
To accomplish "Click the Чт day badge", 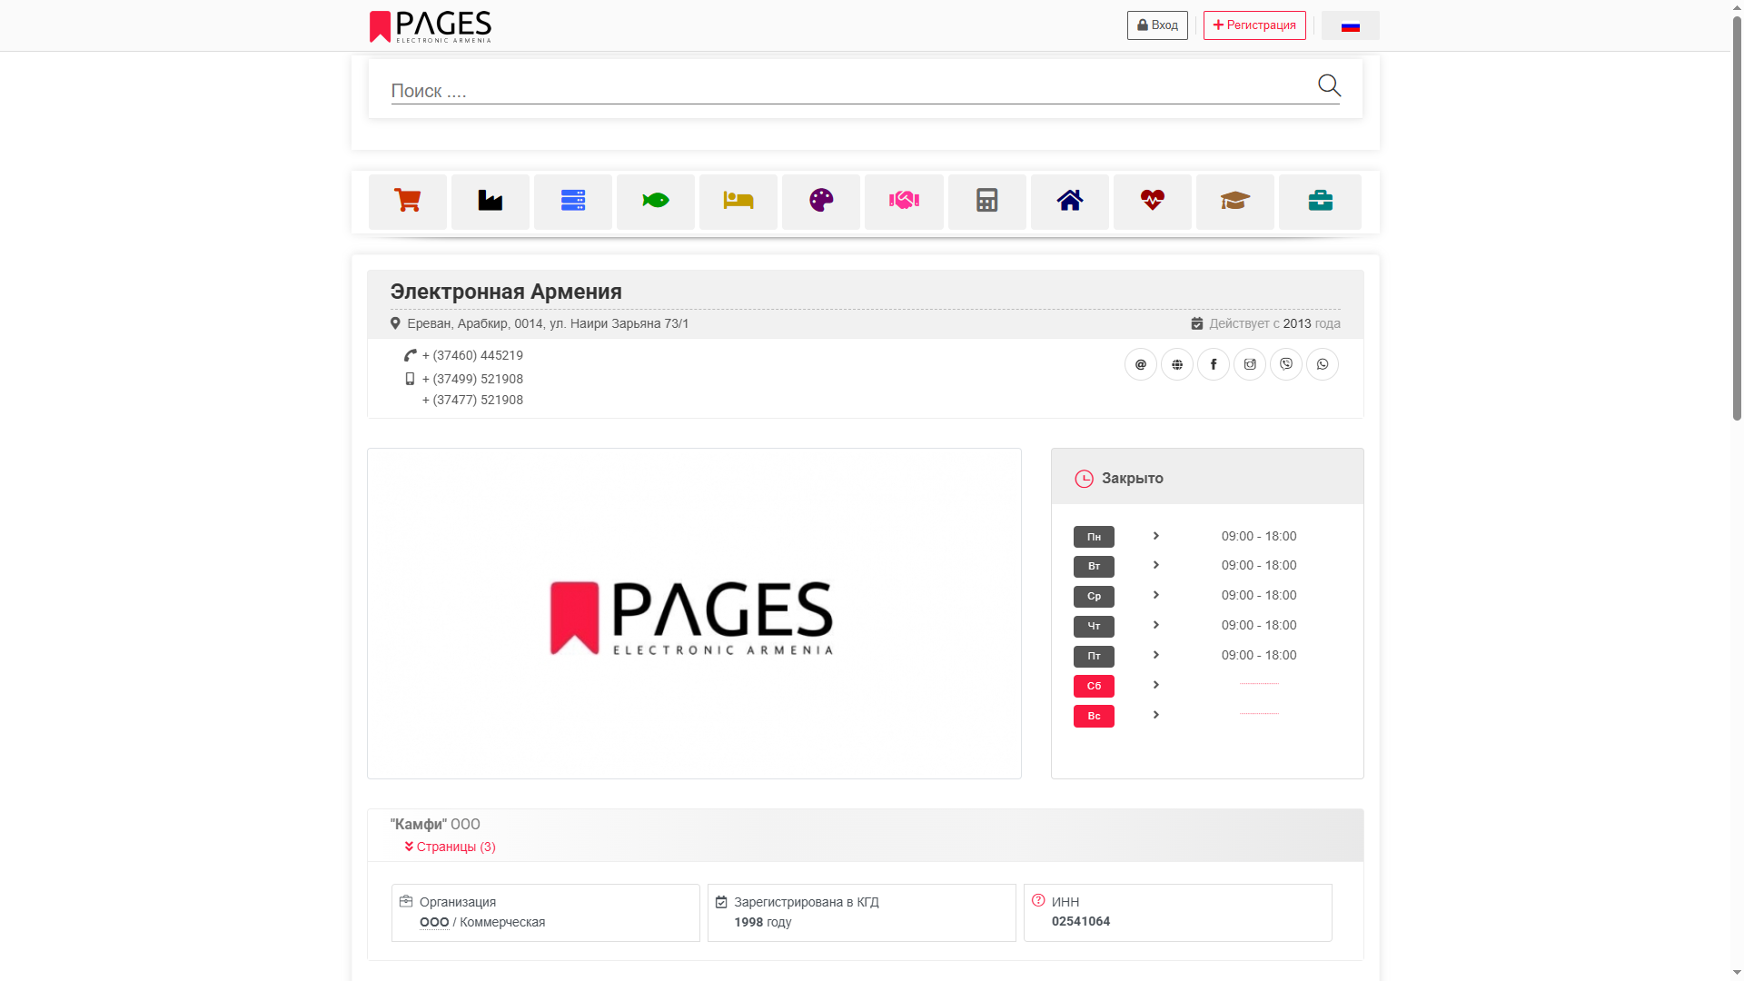I will [1094, 627].
